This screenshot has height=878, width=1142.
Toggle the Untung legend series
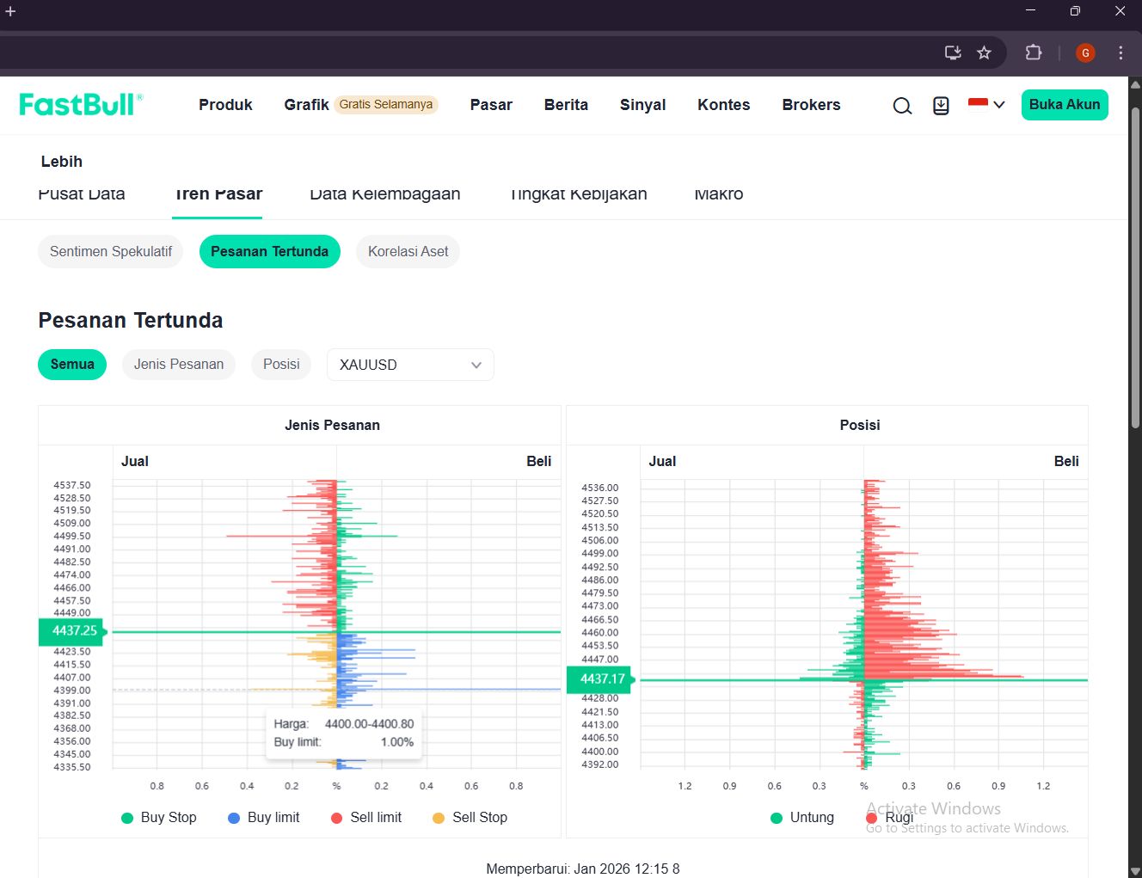tap(802, 818)
